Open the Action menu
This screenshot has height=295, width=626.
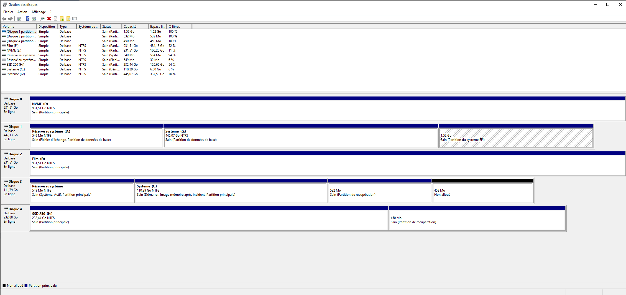point(22,12)
